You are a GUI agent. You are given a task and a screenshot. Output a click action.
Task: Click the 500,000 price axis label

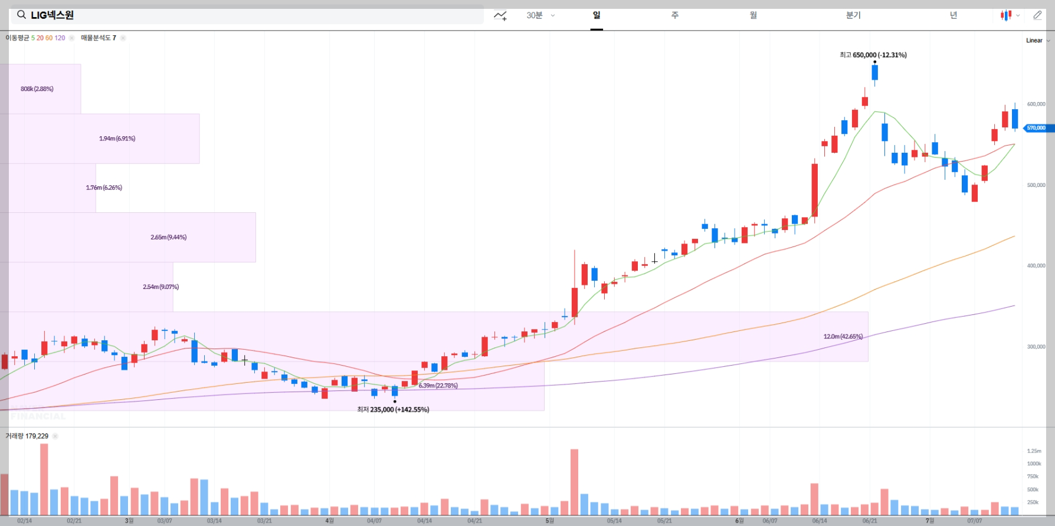point(1036,185)
